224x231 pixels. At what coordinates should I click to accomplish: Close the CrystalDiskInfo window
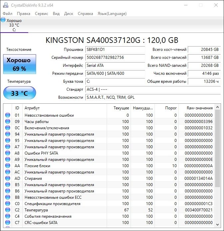tap(216, 5)
